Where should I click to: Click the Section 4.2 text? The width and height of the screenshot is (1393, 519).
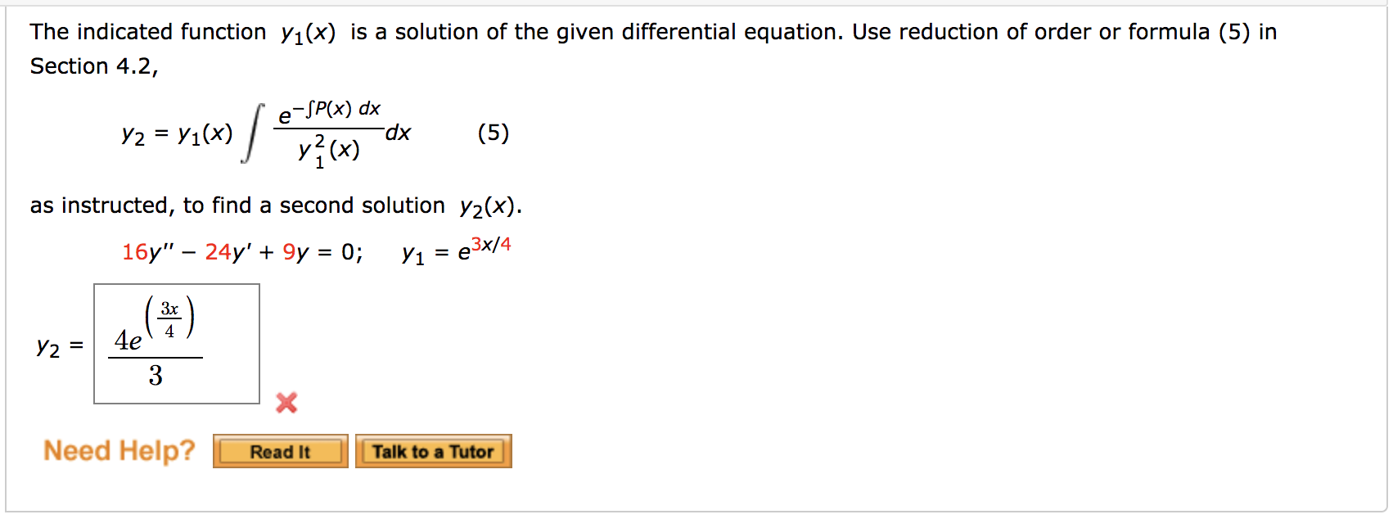(94, 66)
